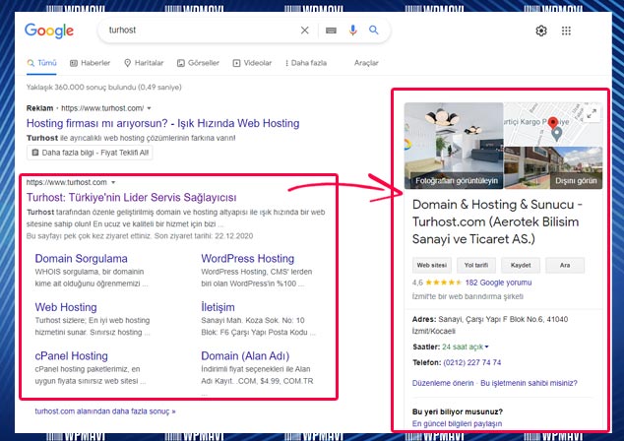Switch to the Görseller tab

pyautogui.click(x=198, y=63)
